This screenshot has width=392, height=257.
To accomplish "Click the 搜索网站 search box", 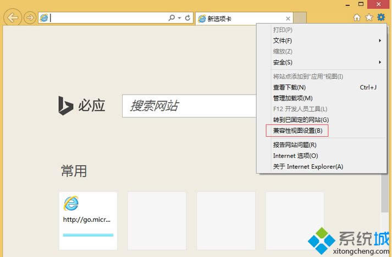I will tap(190, 105).
